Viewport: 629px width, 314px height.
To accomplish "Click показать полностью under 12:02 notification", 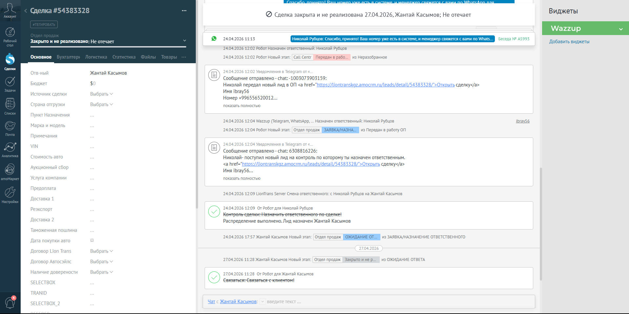I will coord(242,106).
